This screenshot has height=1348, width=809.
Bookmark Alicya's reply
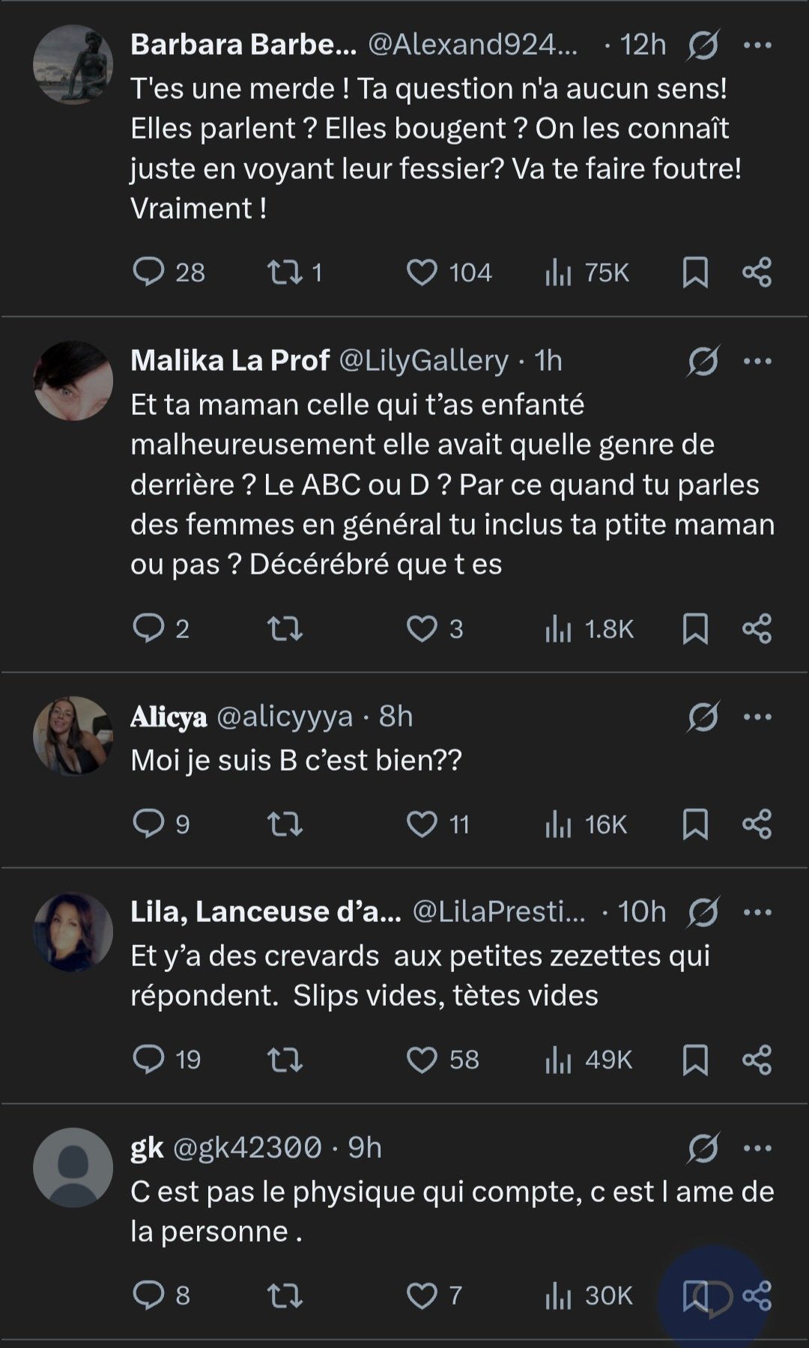tap(695, 825)
